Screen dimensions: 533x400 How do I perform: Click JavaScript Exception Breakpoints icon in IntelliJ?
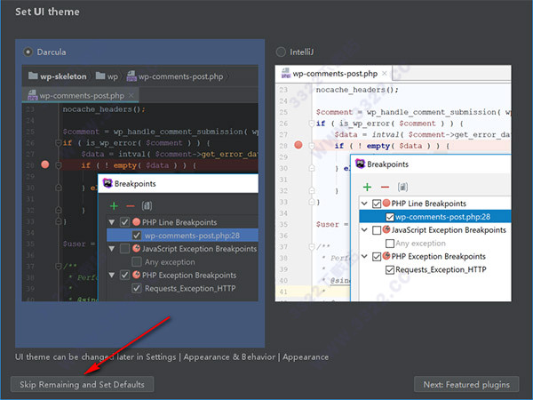point(386,229)
